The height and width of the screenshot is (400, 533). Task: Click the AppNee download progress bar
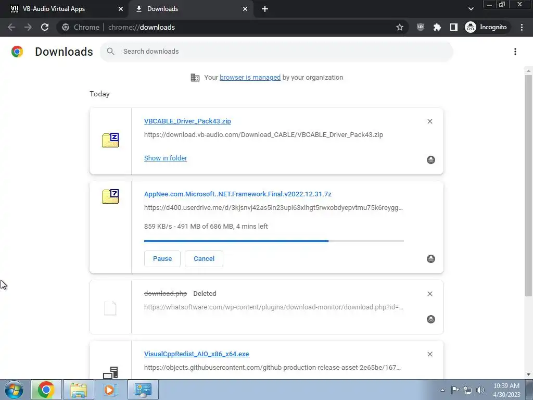(x=274, y=241)
